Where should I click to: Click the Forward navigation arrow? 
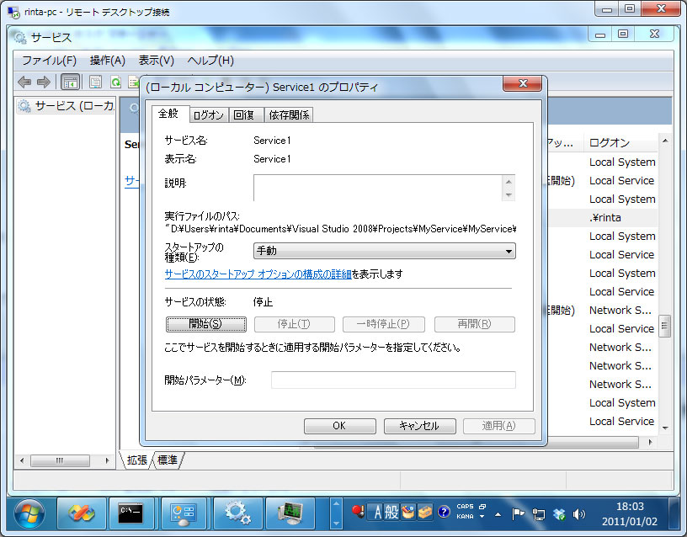[x=42, y=82]
